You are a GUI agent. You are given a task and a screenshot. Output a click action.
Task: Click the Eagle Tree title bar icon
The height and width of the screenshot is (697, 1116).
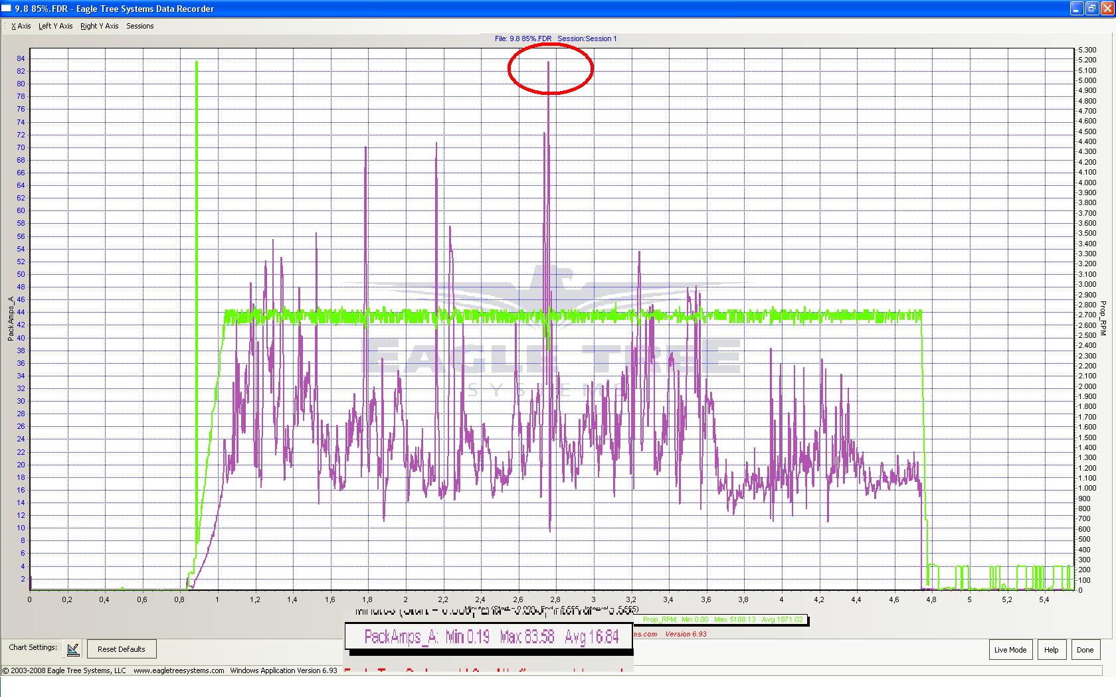7,9
